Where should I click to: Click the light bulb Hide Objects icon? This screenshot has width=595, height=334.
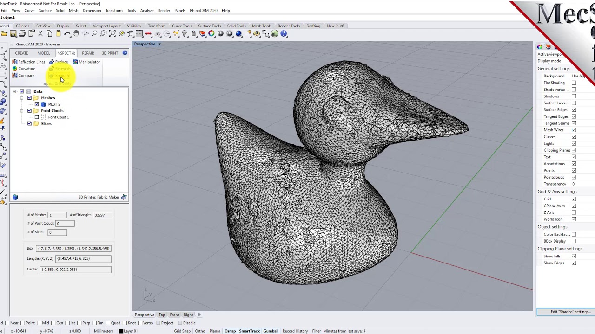pyautogui.click(x=185, y=33)
